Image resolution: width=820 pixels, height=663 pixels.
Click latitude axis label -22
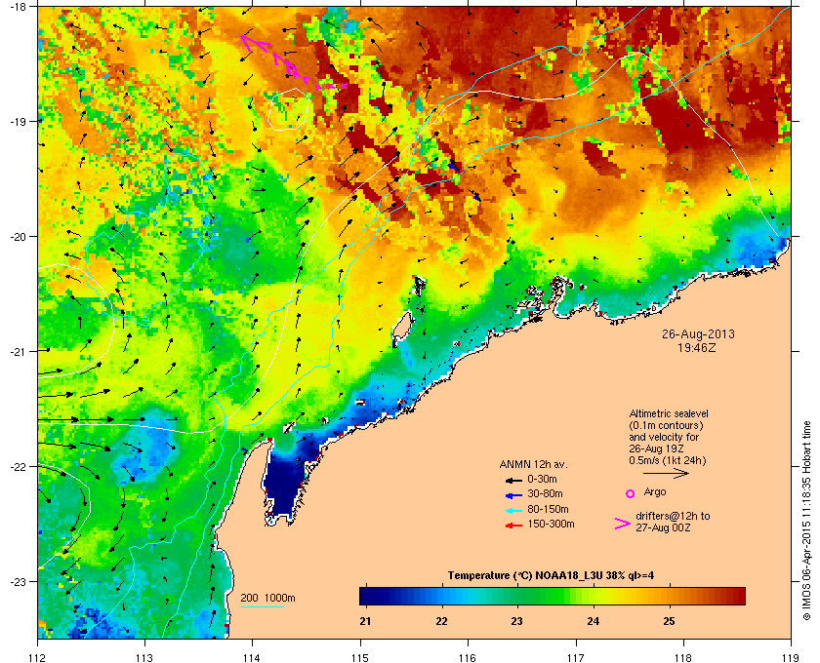click(18, 467)
